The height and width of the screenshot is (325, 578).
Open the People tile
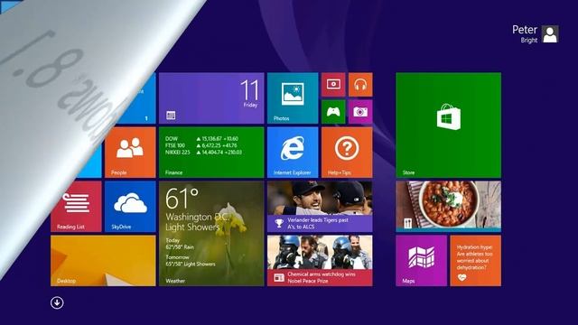130,153
